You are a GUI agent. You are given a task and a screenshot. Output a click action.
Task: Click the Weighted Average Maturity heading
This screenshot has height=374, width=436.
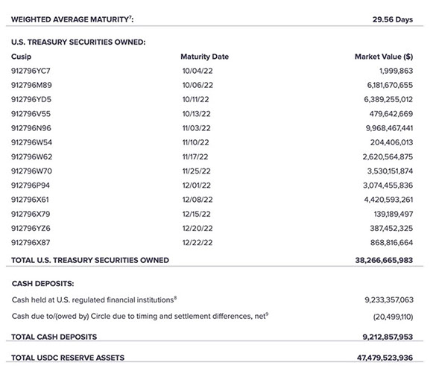point(72,19)
